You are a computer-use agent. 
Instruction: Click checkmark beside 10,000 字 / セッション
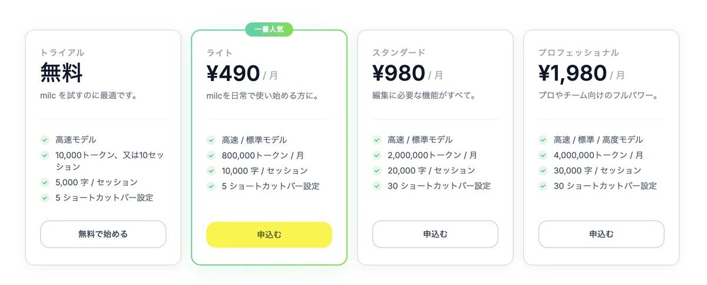point(211,170)
